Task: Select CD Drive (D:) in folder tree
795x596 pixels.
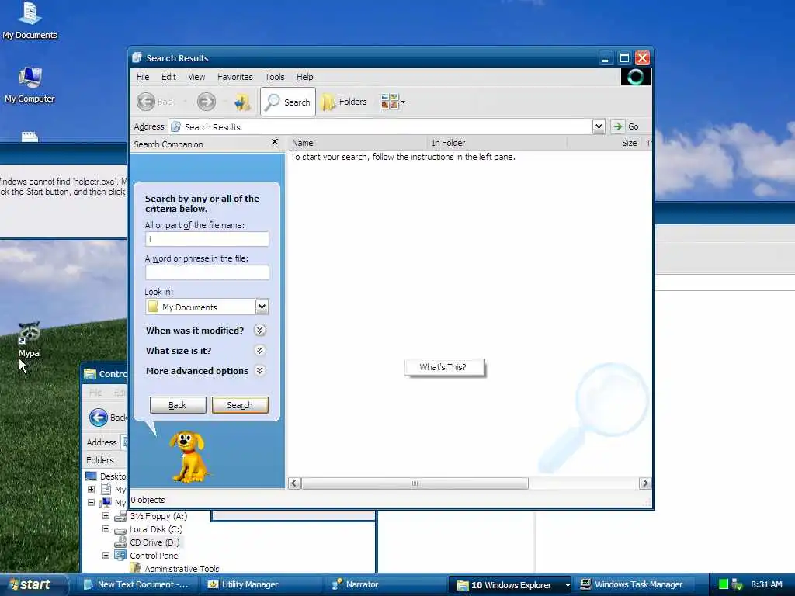Action: pyautogui.click(x=154, y=542)
